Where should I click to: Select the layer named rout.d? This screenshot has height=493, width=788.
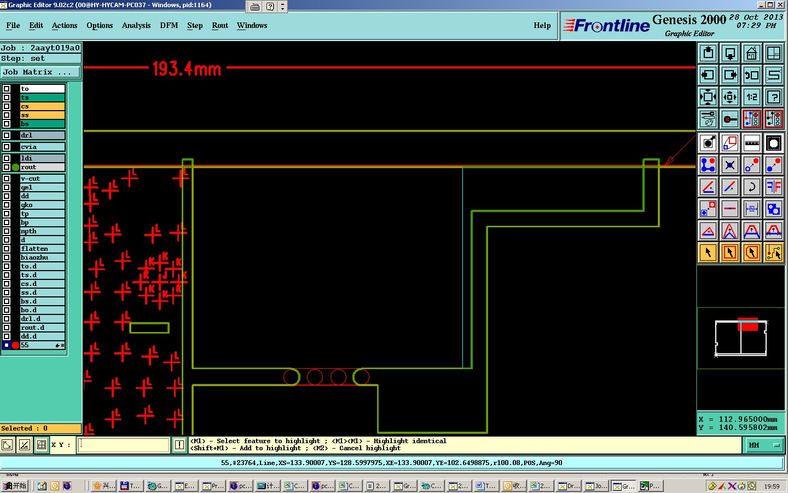[x=43, y=328]
